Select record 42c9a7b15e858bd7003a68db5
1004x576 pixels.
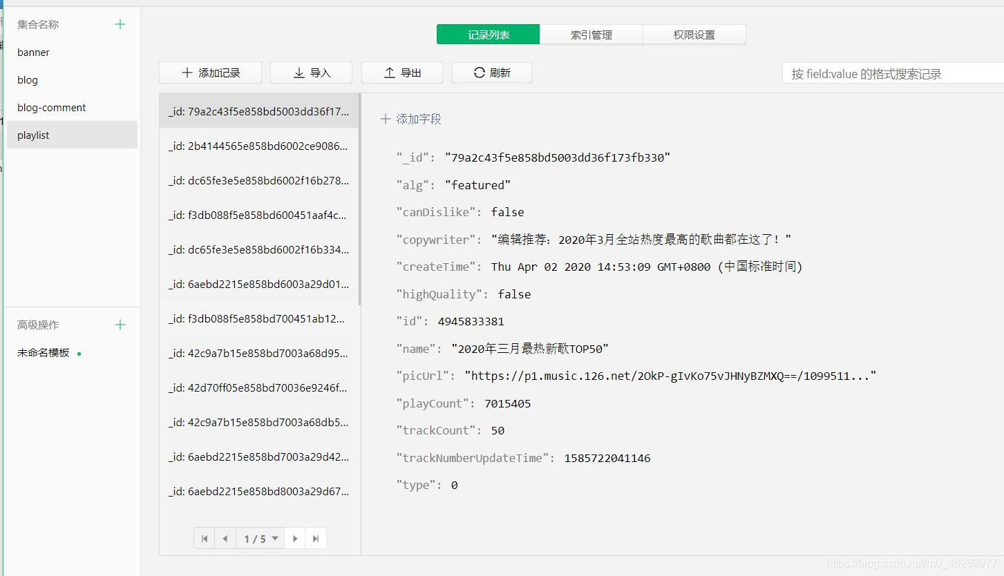(259, 422)
